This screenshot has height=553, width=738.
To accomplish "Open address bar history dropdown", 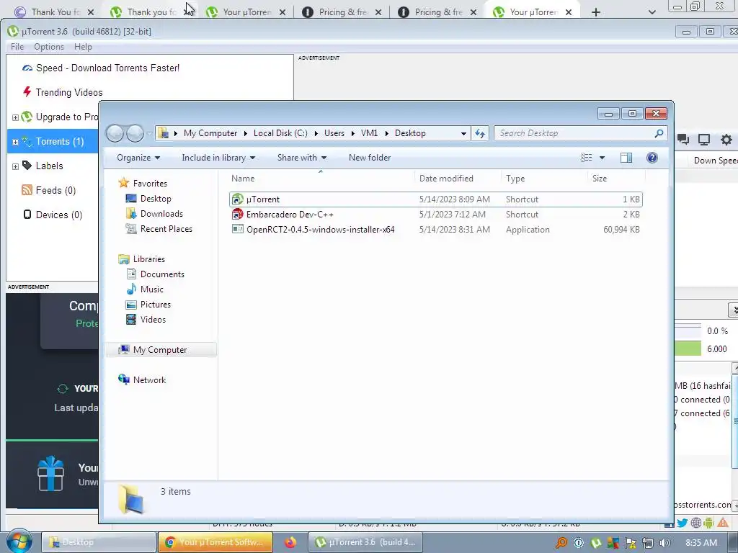I will [463, 133].
